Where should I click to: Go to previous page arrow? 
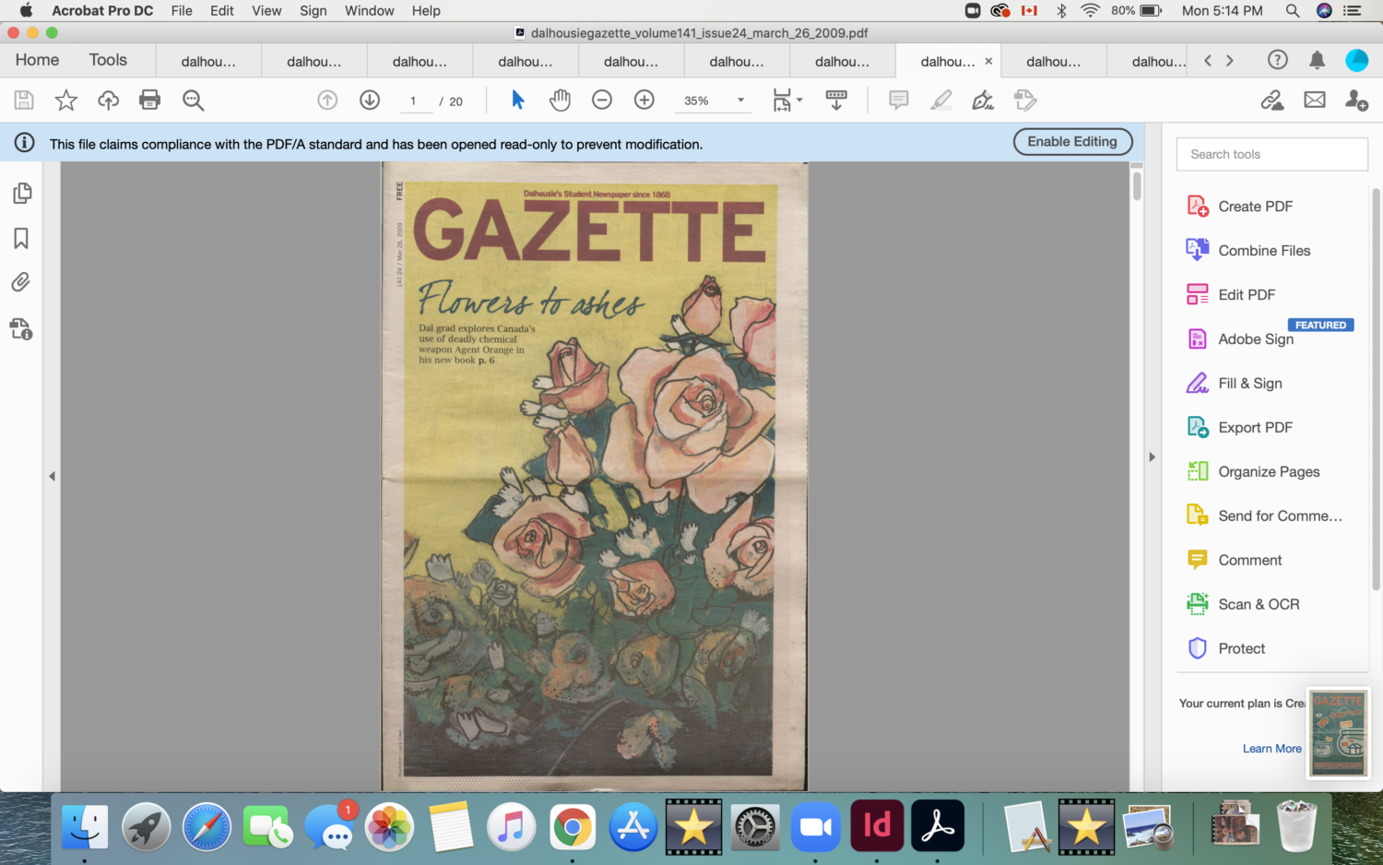point(327,100)
